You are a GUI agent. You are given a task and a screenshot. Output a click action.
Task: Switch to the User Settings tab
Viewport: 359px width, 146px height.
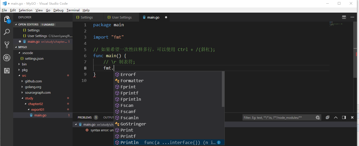coord(122,17)
